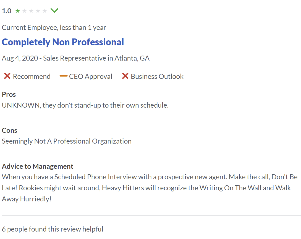Click the 'Sales Representative in Atlanta, GA' line
Screen dimensions: 301x239
click(x=96, y=58)
